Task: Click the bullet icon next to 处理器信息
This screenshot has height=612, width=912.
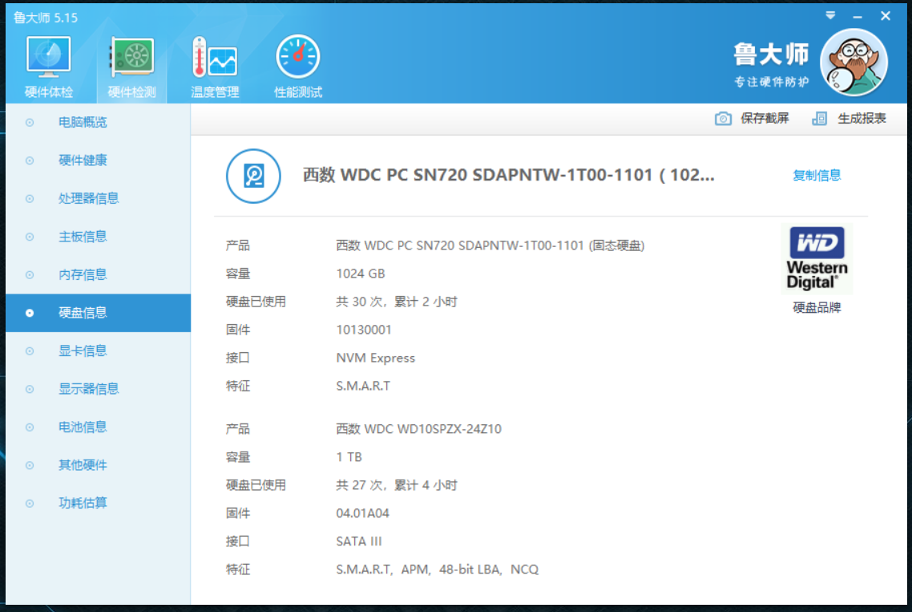Action: coord(30,199)
